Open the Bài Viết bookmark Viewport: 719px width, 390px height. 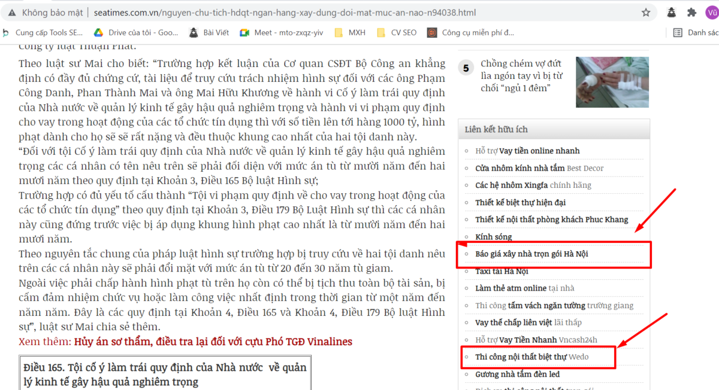coord(210,33)
